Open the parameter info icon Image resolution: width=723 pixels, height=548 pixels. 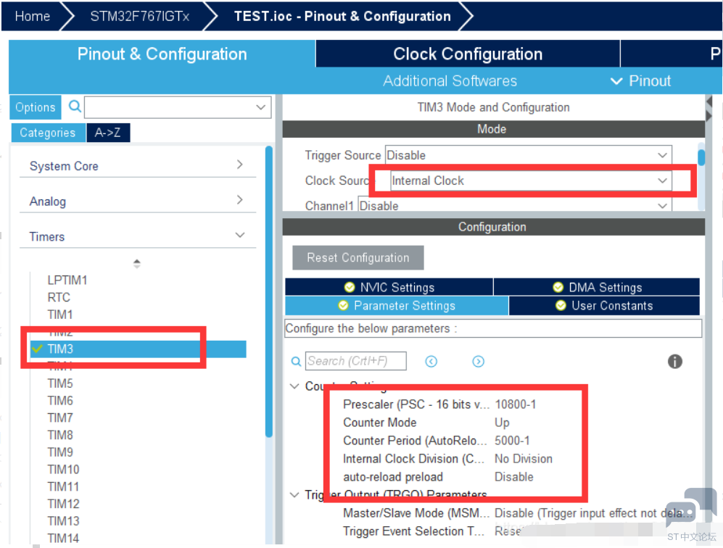[674, 361]
